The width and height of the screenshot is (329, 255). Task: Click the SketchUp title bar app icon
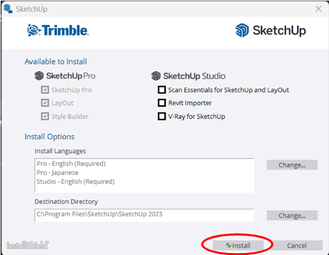[8, 9]
